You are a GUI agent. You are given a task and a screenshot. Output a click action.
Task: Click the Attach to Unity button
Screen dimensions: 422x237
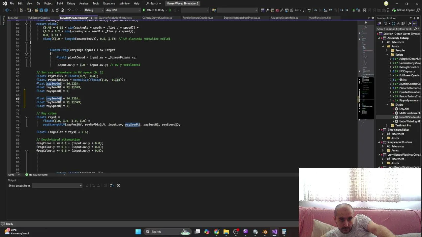click(x=153, y=10)
